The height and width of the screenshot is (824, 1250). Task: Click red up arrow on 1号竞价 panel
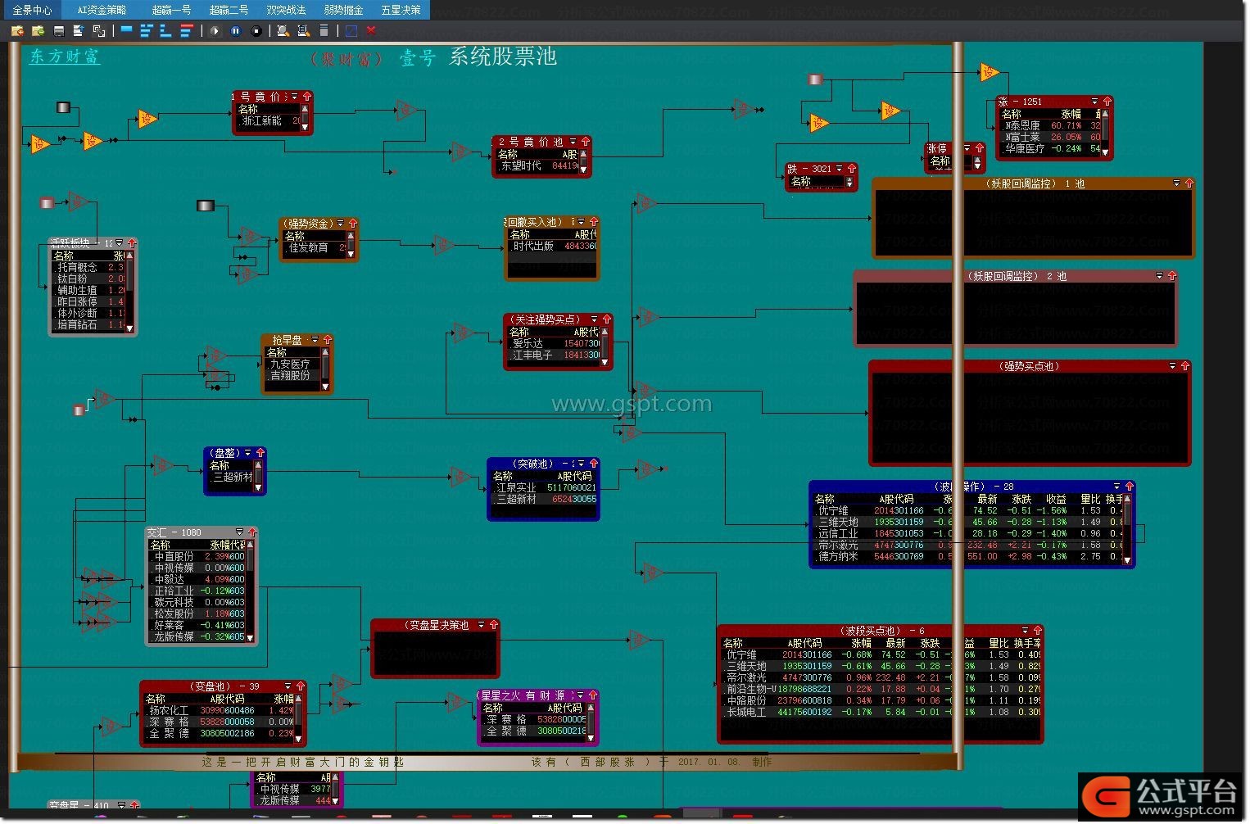coord(307,97)
